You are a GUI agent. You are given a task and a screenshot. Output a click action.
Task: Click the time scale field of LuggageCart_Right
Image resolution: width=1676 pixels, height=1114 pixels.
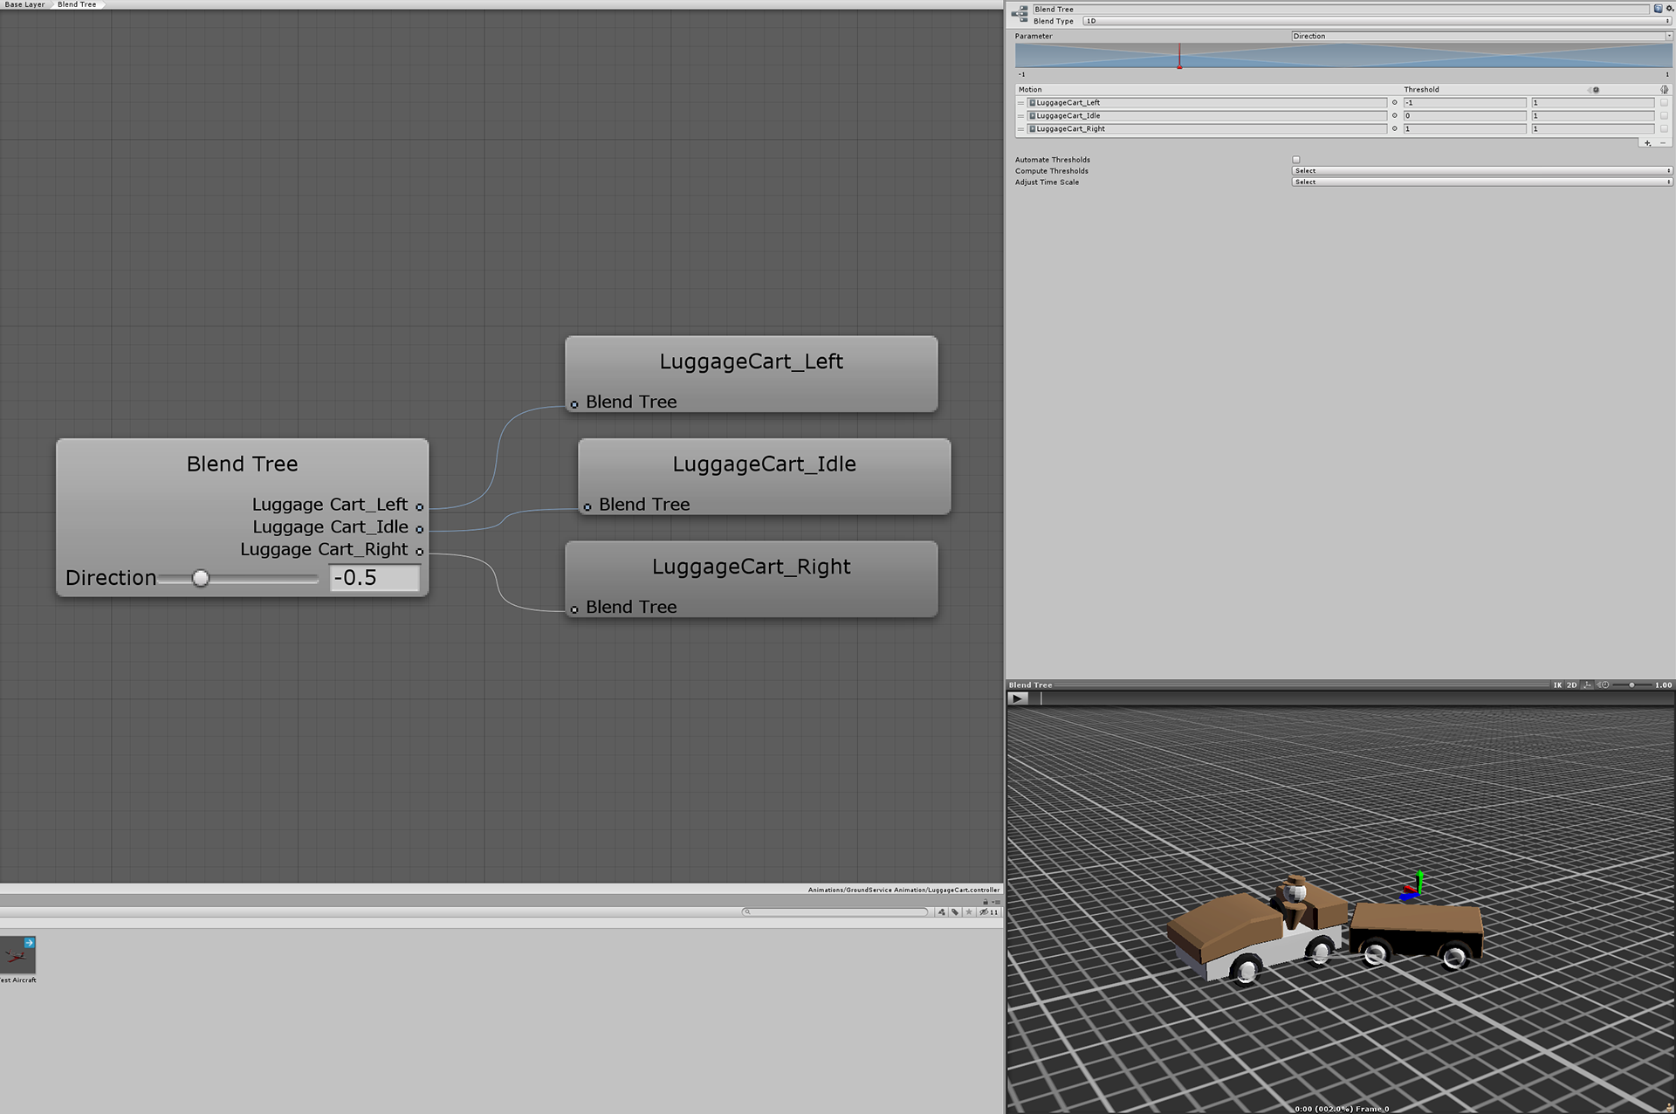pyautogui.click(x=1593, y=129)
